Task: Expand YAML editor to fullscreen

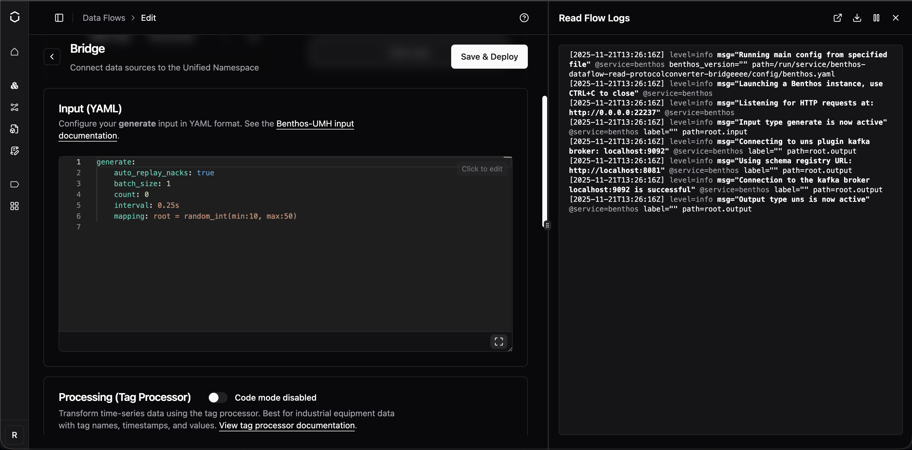Action: point(499,341)
